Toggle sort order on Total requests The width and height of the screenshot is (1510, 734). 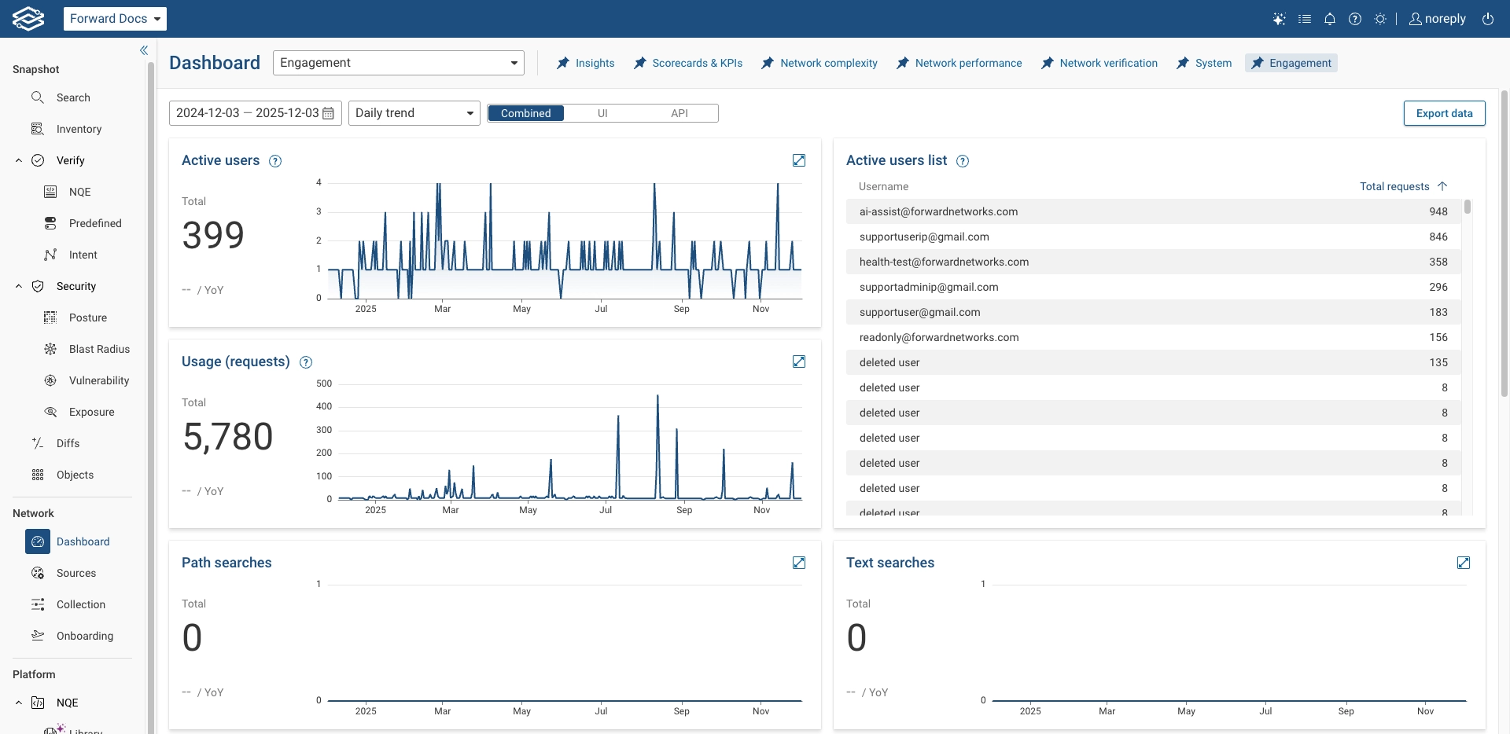click(1442, 186)
